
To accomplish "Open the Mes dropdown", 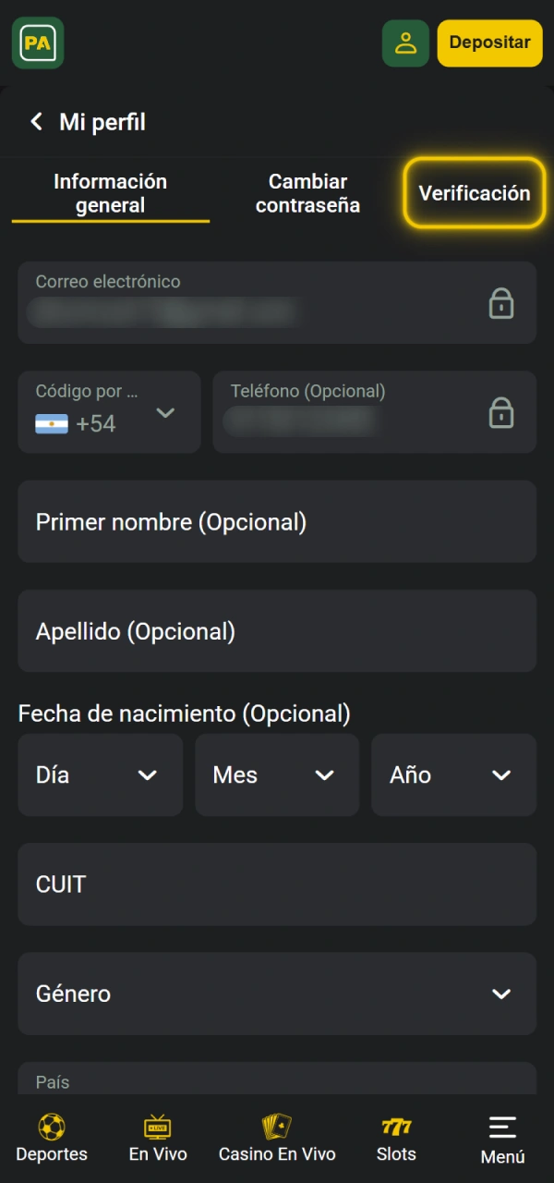I will tap(277, 774).
